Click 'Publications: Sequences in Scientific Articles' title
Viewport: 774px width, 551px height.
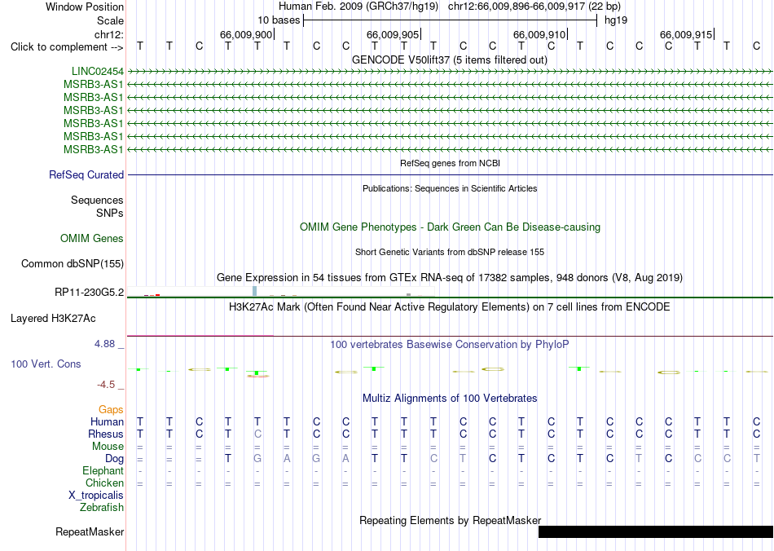[450, 188]
